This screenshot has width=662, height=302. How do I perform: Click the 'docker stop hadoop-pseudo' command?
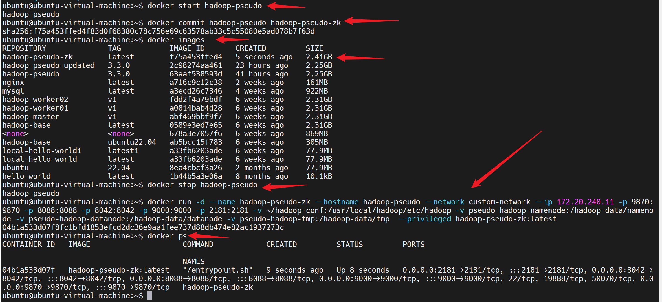202,185
